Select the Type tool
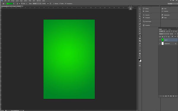Screen dimensions: 178x111 coord(140,46)
